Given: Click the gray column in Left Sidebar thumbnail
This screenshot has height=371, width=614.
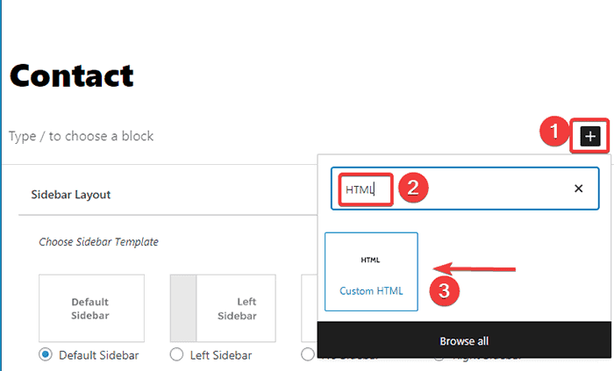Looking at the screenshot, I should [x=182, y=308].
